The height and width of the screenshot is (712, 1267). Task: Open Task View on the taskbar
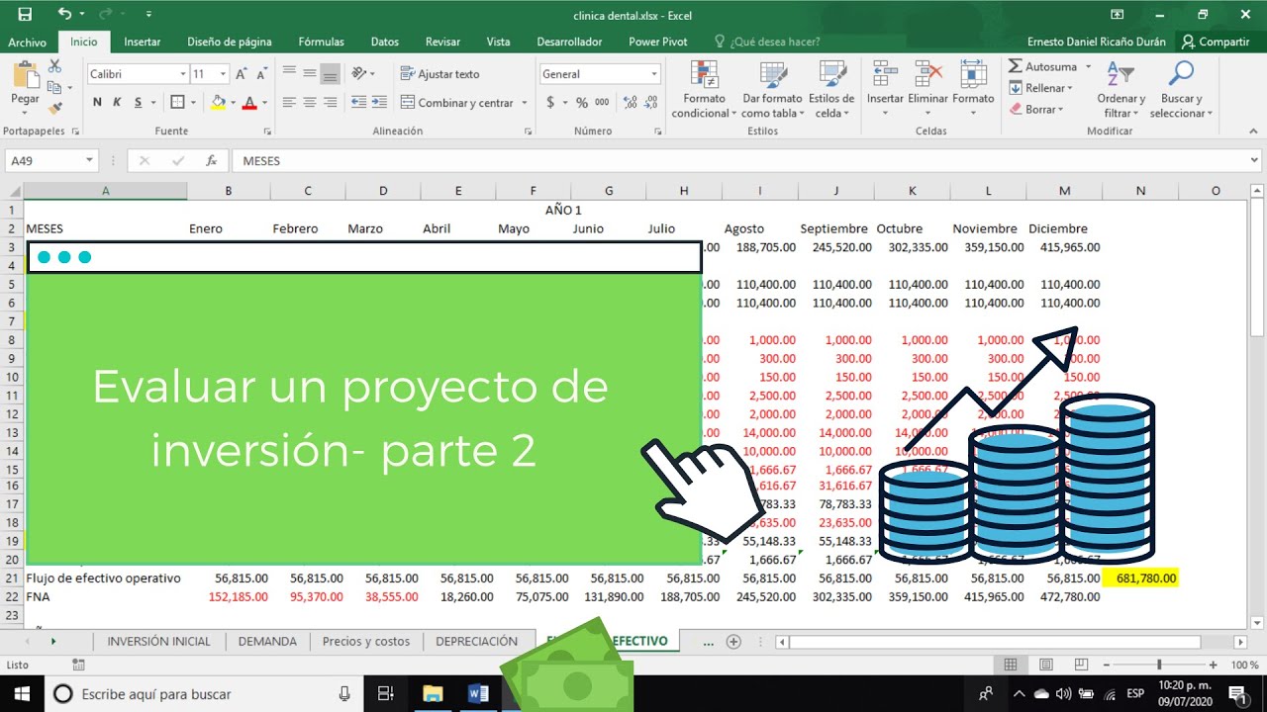386,693
